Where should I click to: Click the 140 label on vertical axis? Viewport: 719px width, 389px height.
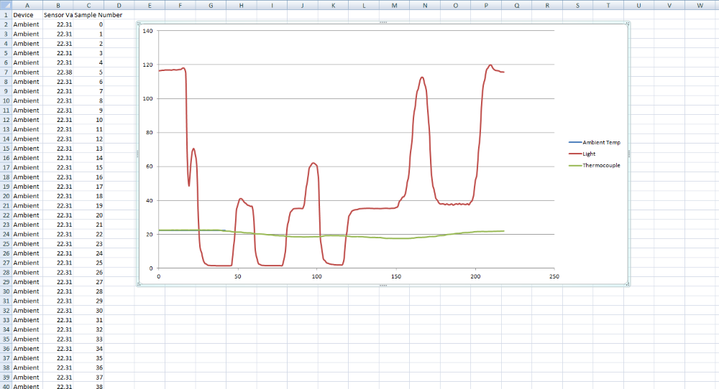point(148,31)
